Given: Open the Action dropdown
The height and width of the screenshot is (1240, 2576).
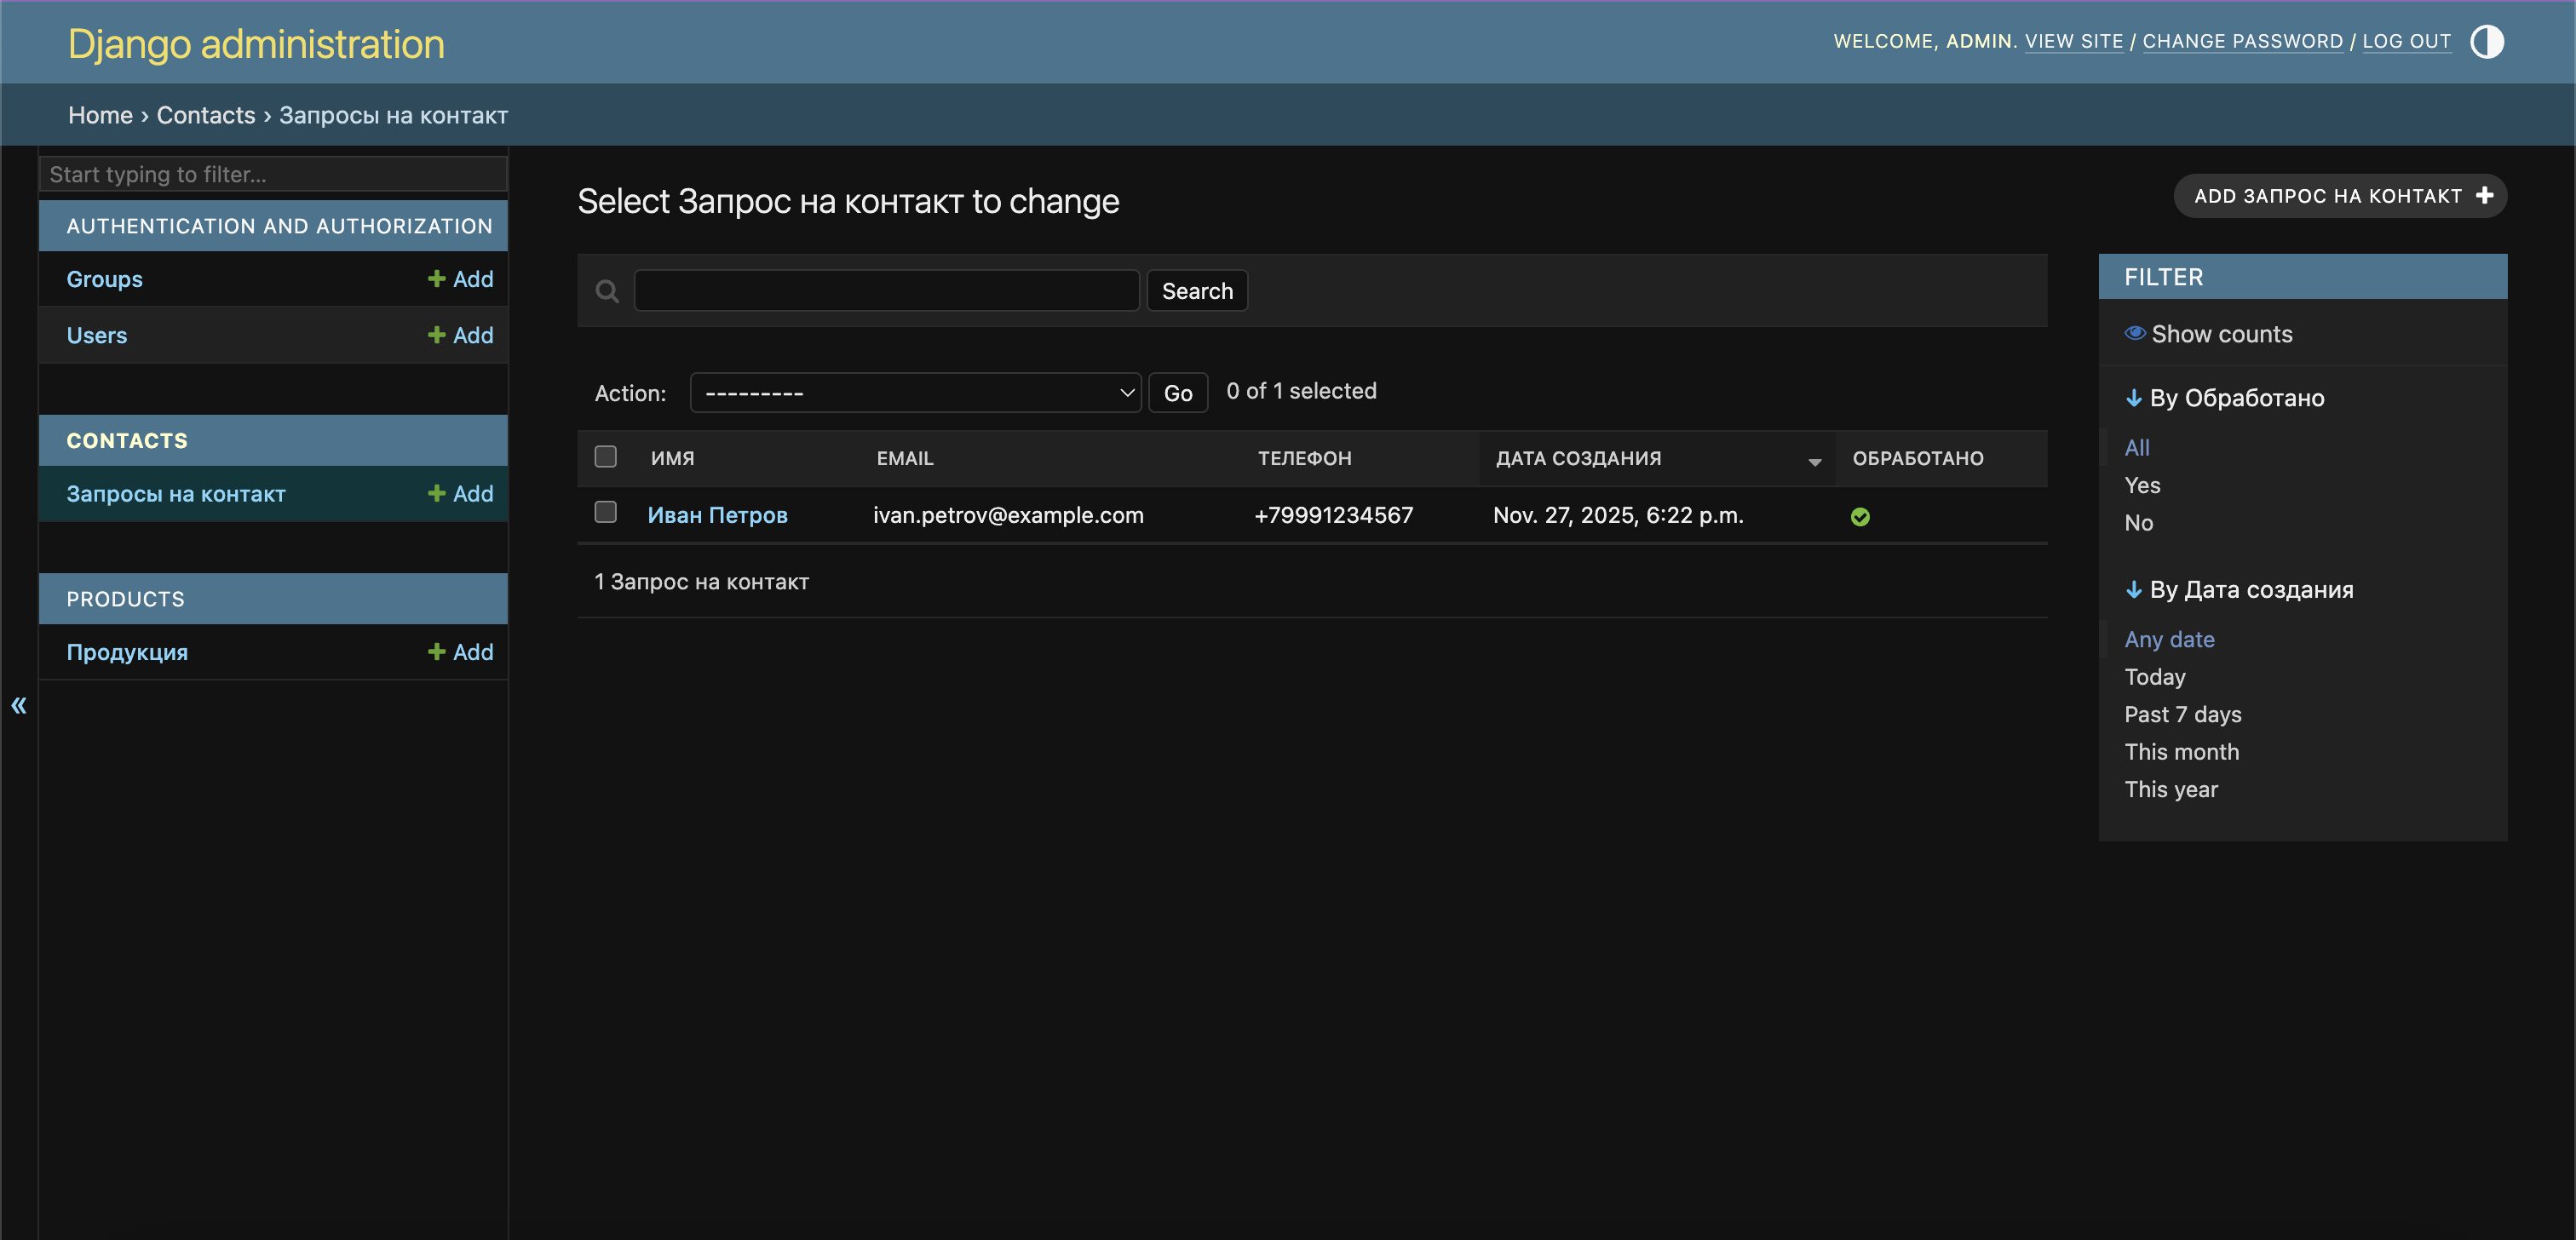Looking at the screenshot, I should click(915, 392).
